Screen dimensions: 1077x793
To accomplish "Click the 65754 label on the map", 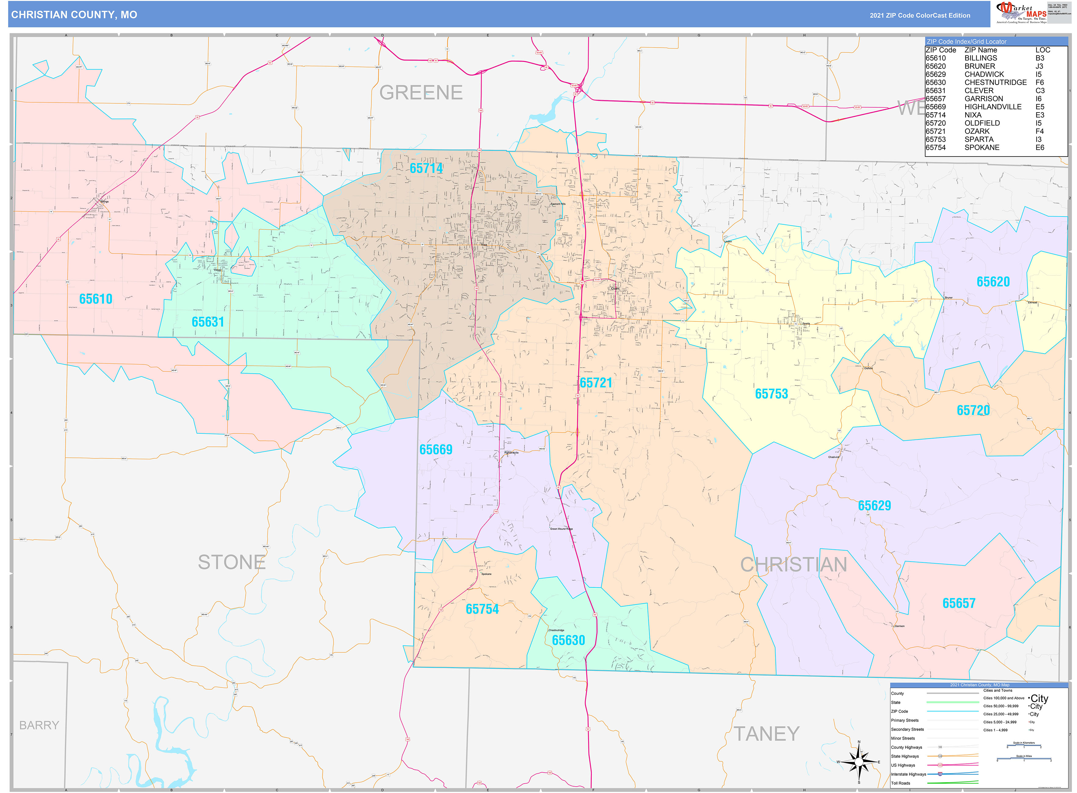I will click(482, 609).
